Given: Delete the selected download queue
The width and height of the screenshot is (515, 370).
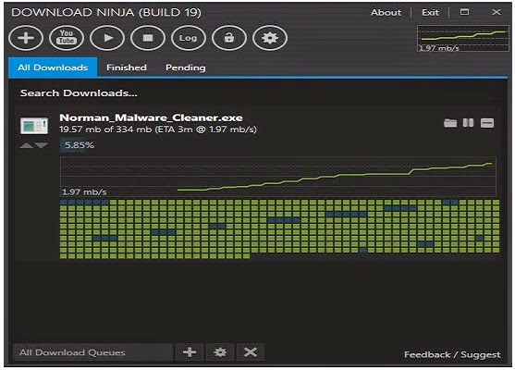Looking at the screenshot, I should tap(251, 352).
